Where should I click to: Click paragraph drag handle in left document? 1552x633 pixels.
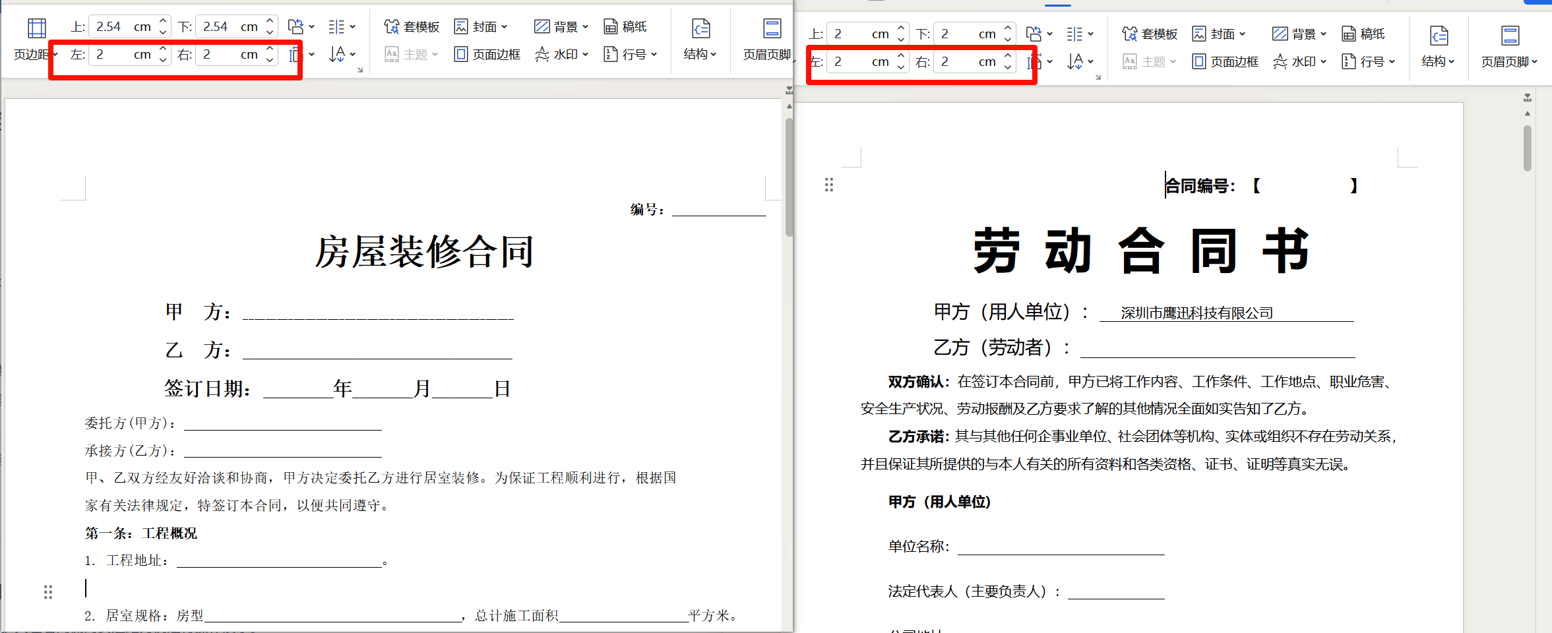[48, 592]
